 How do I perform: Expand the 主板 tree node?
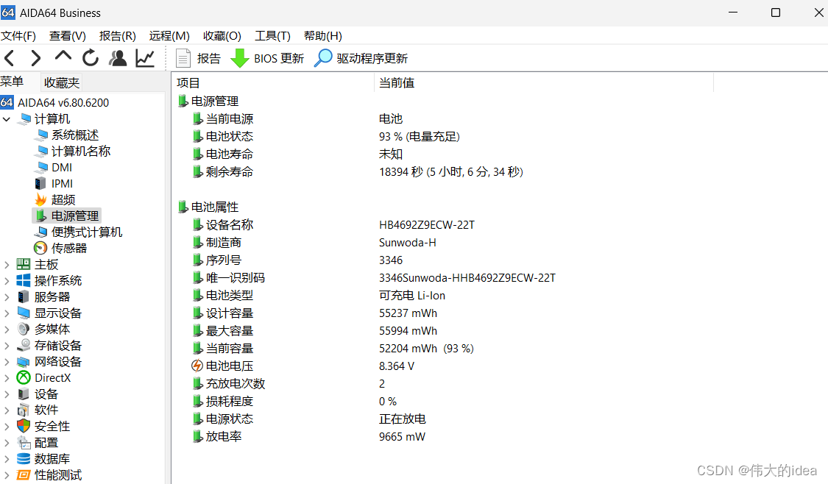(7, 265)
